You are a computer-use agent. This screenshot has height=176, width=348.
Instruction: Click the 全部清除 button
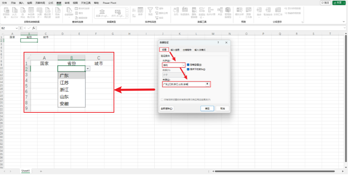point(166,109)
